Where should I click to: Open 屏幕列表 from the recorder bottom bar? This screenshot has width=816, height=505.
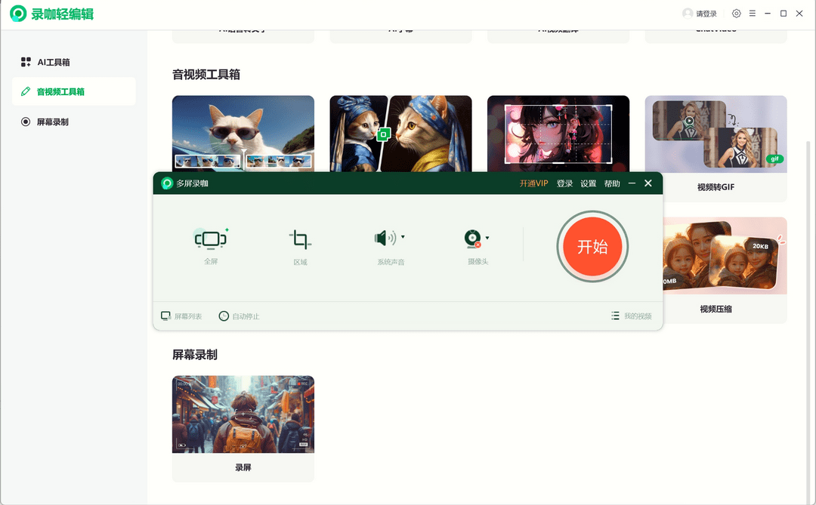(183, 316)
